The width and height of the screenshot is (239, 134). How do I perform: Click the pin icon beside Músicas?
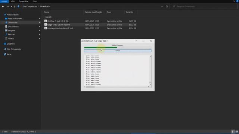click(40, 35)
